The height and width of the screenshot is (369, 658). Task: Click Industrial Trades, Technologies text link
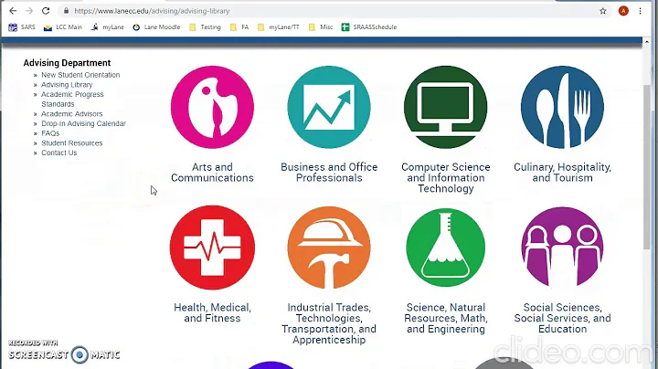[x=329, y=323]
